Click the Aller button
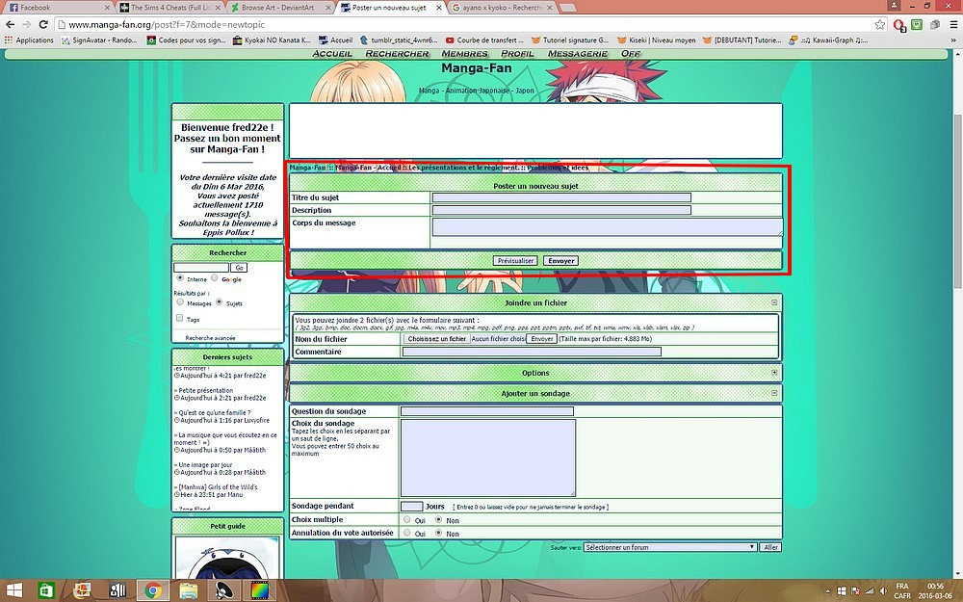The image size is (963, 602). click(x=770, y=547)
